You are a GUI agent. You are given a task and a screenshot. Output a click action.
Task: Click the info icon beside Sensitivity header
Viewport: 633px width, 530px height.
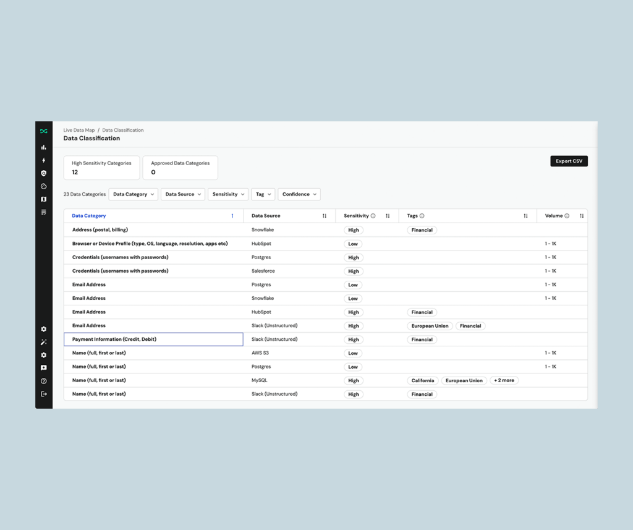(373, 216)
